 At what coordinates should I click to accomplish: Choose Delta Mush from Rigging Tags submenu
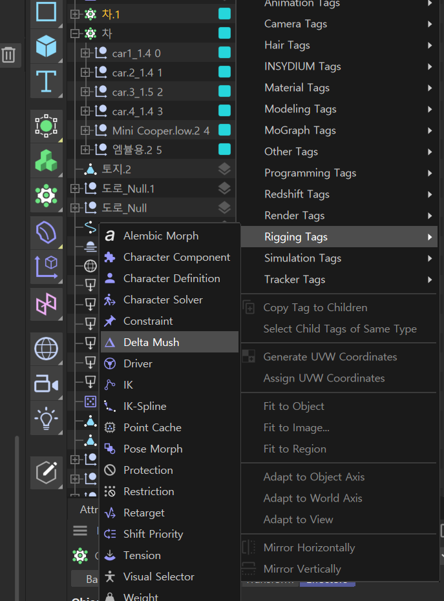pos(151,342)
